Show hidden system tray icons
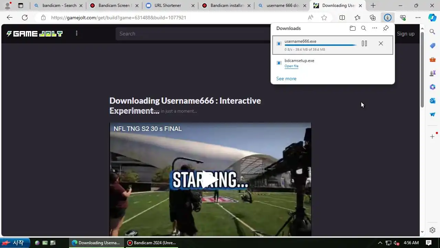 (380, 243)
